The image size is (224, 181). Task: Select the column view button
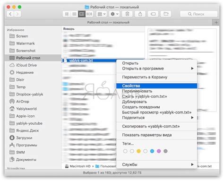coord(82,14)
